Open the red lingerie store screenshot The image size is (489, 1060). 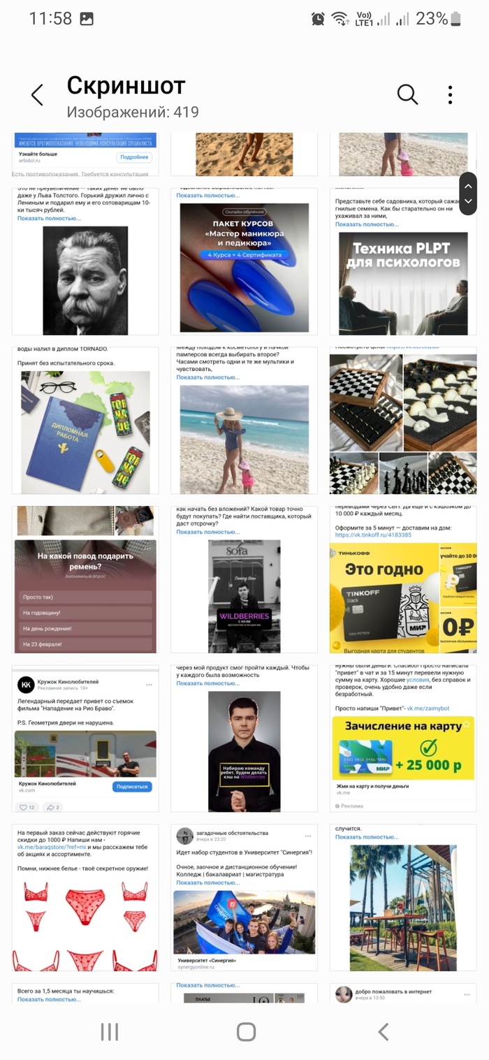coord(85,898)
